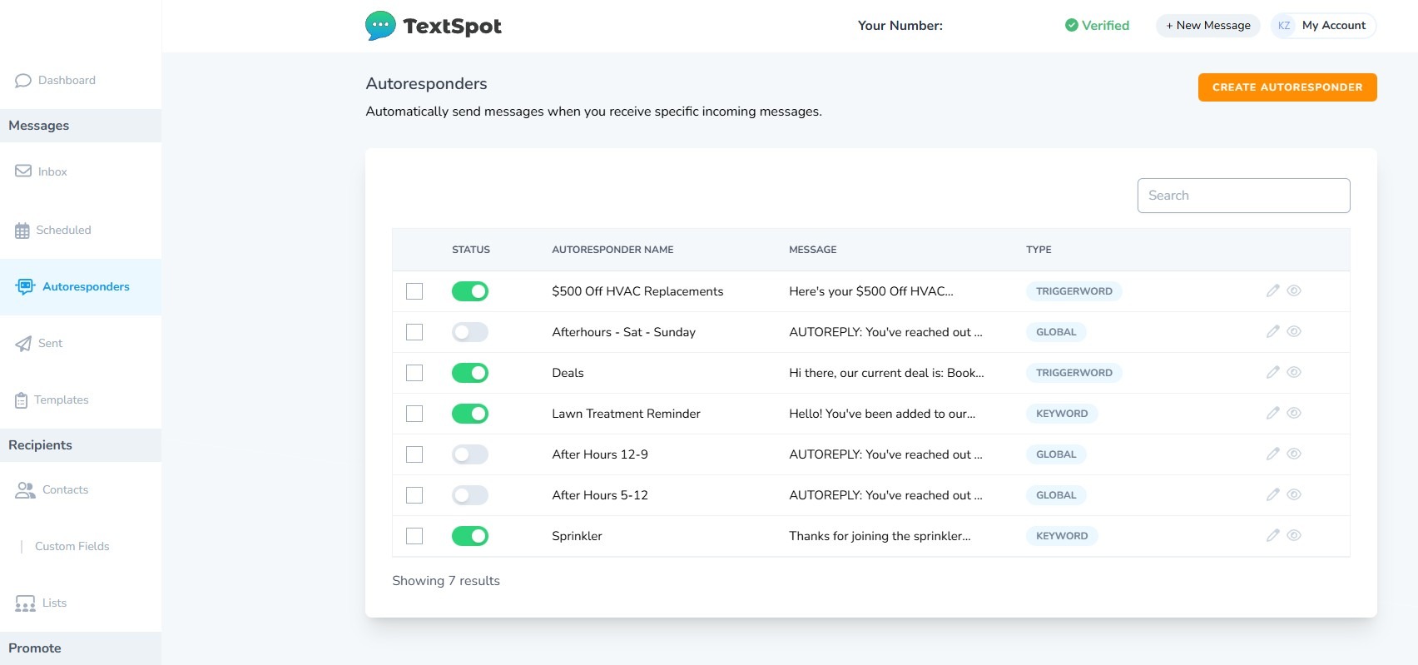Go to Contacts in the sidebar
This screenshot has width=1418, height=665.
pyautogui.click(x=65, y=490)
